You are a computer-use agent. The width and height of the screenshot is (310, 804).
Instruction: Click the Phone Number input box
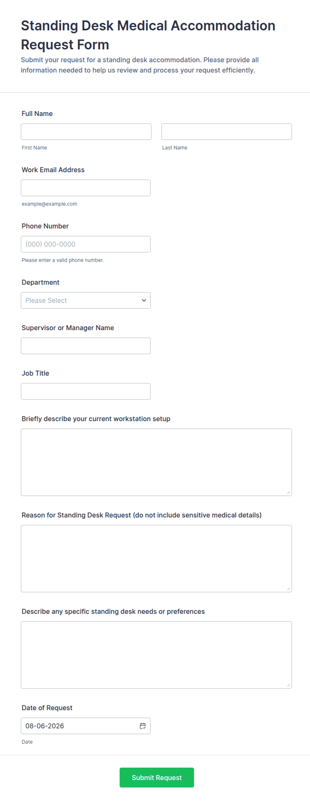click(x=86, y=244)
